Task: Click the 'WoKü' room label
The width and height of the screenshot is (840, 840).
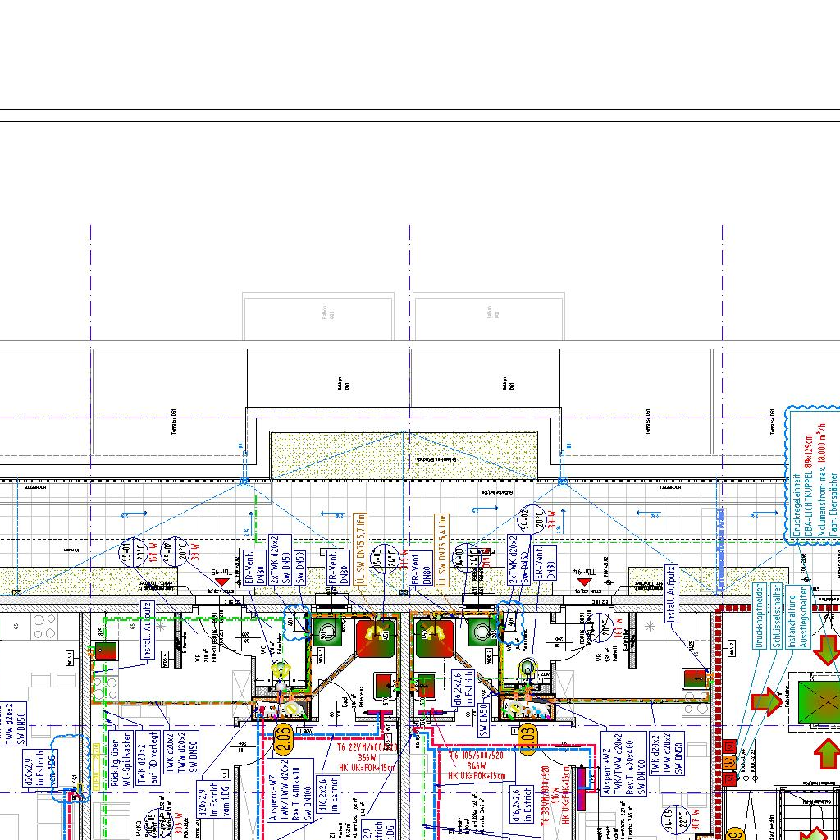Action: click(138, 827)
